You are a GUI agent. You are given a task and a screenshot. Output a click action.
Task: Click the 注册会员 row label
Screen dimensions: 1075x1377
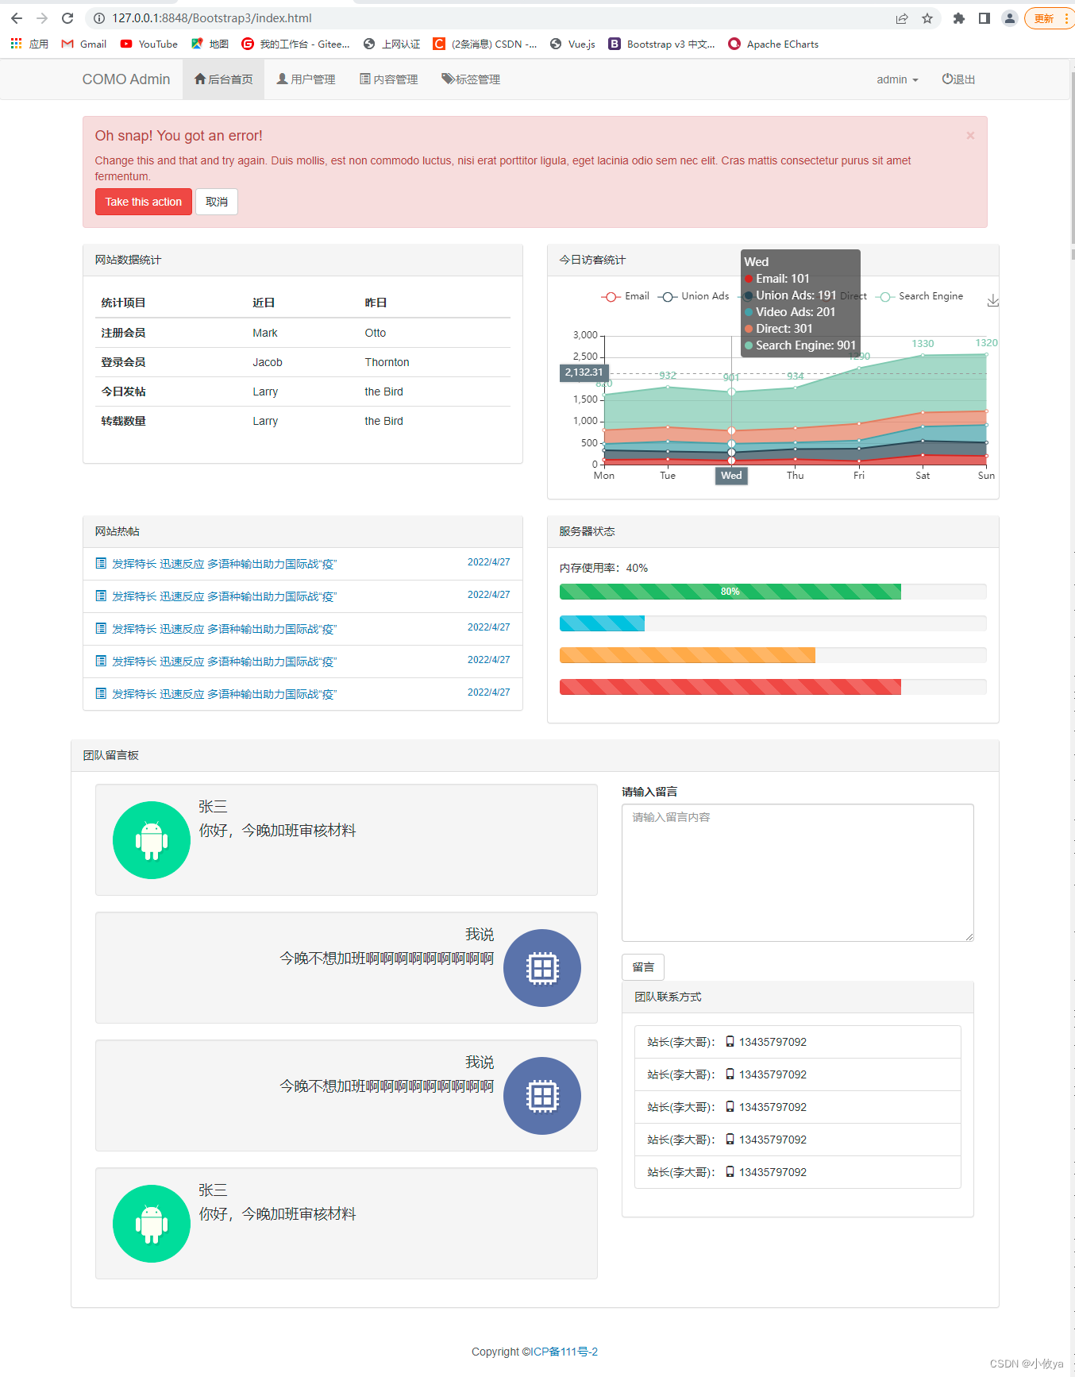[123, 333]
